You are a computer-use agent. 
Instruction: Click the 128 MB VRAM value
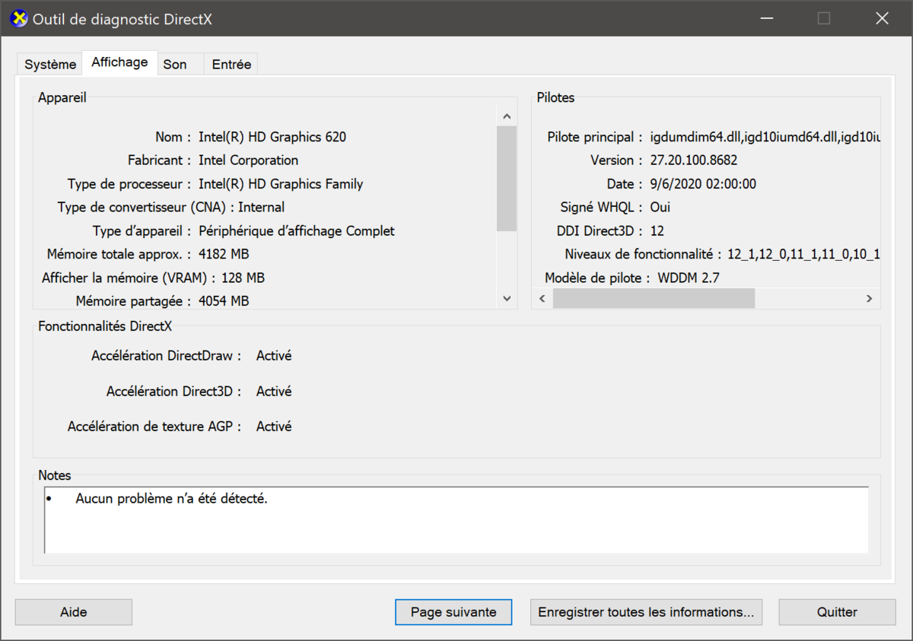point(243,278)
